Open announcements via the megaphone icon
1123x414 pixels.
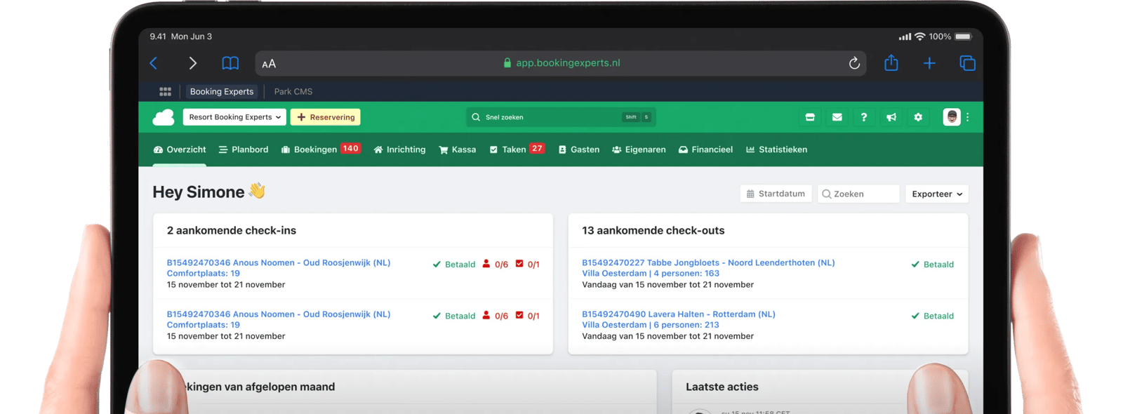(x=891, y=117)
